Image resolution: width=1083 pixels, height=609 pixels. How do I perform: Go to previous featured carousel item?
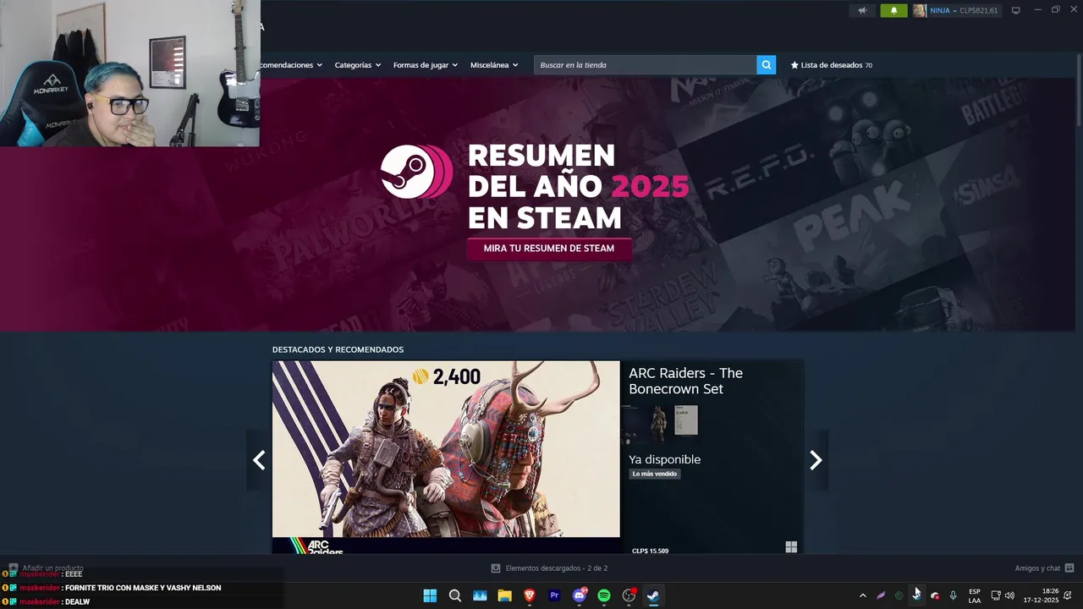click(259, 460)
